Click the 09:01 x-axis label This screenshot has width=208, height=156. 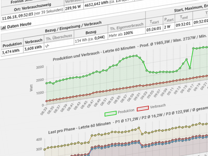coord(137,97)
